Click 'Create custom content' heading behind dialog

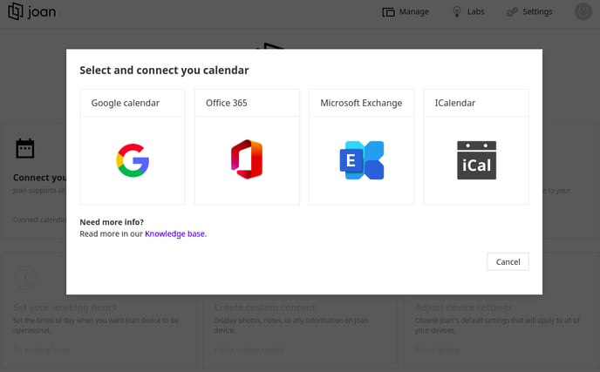click(x=264, y=308)
